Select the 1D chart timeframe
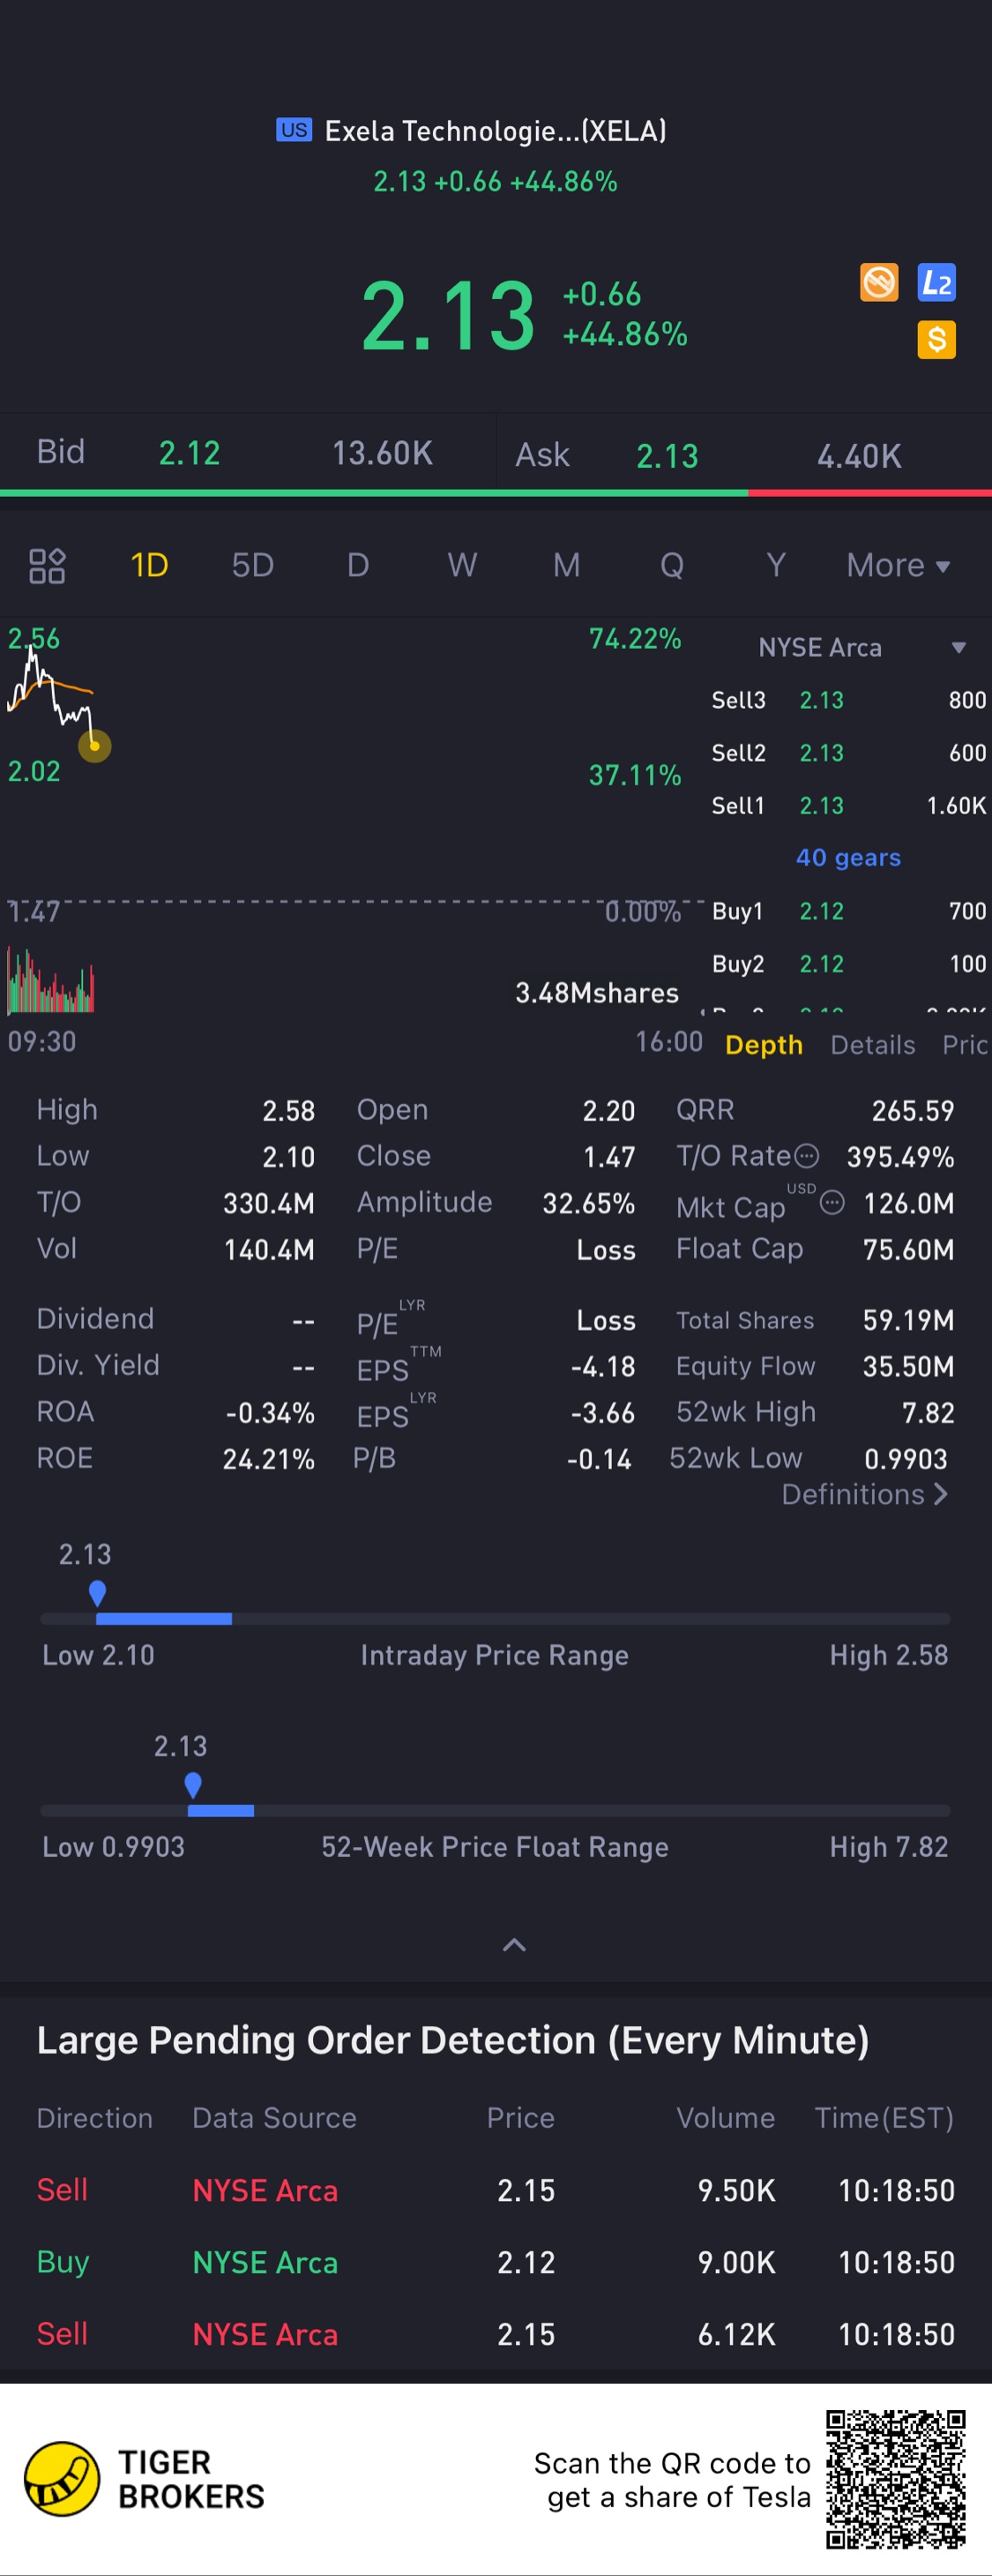The image size is (992, 2576). tap(149, 566)
